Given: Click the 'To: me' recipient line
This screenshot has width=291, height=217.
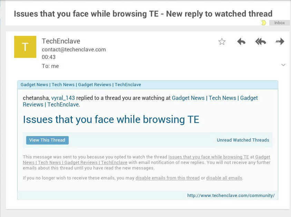Looking at the screenshot, I should (50, 66).
